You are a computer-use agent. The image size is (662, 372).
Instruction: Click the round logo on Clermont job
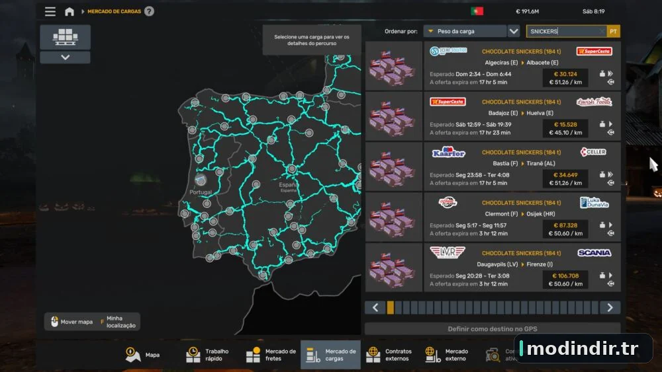point(448,202)
